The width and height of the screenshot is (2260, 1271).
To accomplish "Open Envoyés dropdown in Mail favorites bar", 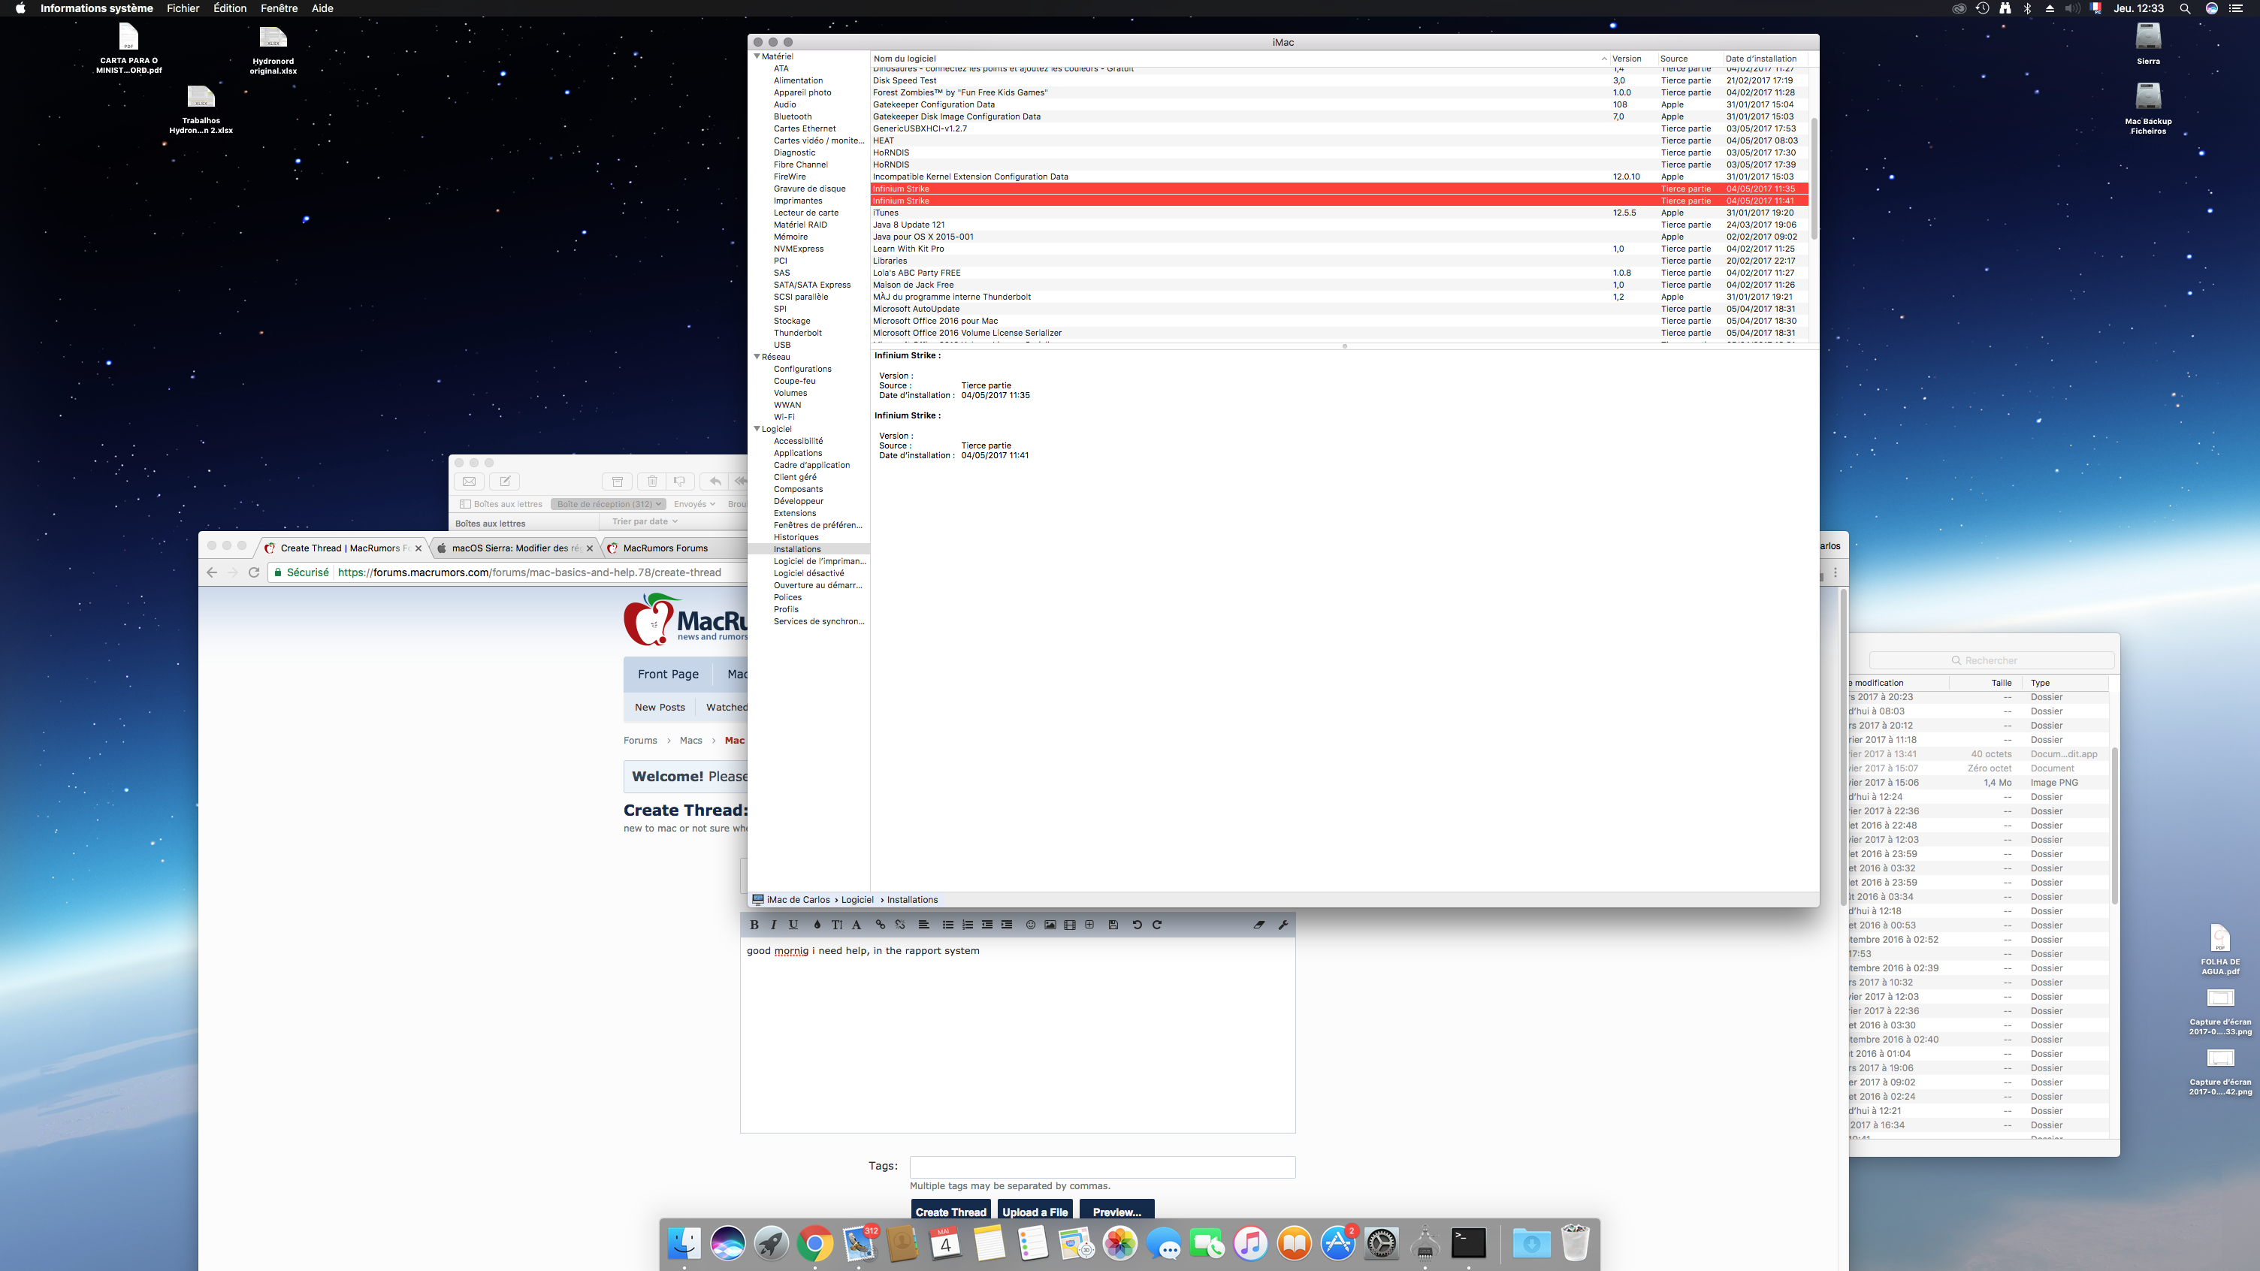I will click(694, 504).
